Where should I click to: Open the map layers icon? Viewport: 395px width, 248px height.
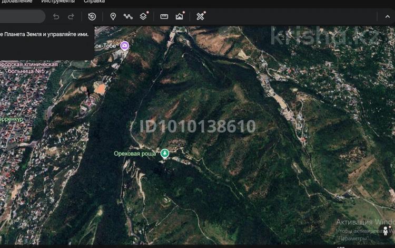tap(143, 16)
